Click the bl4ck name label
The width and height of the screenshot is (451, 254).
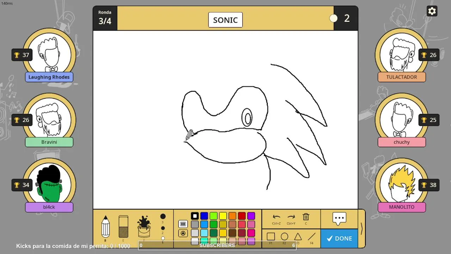click(x=49, y=207)
